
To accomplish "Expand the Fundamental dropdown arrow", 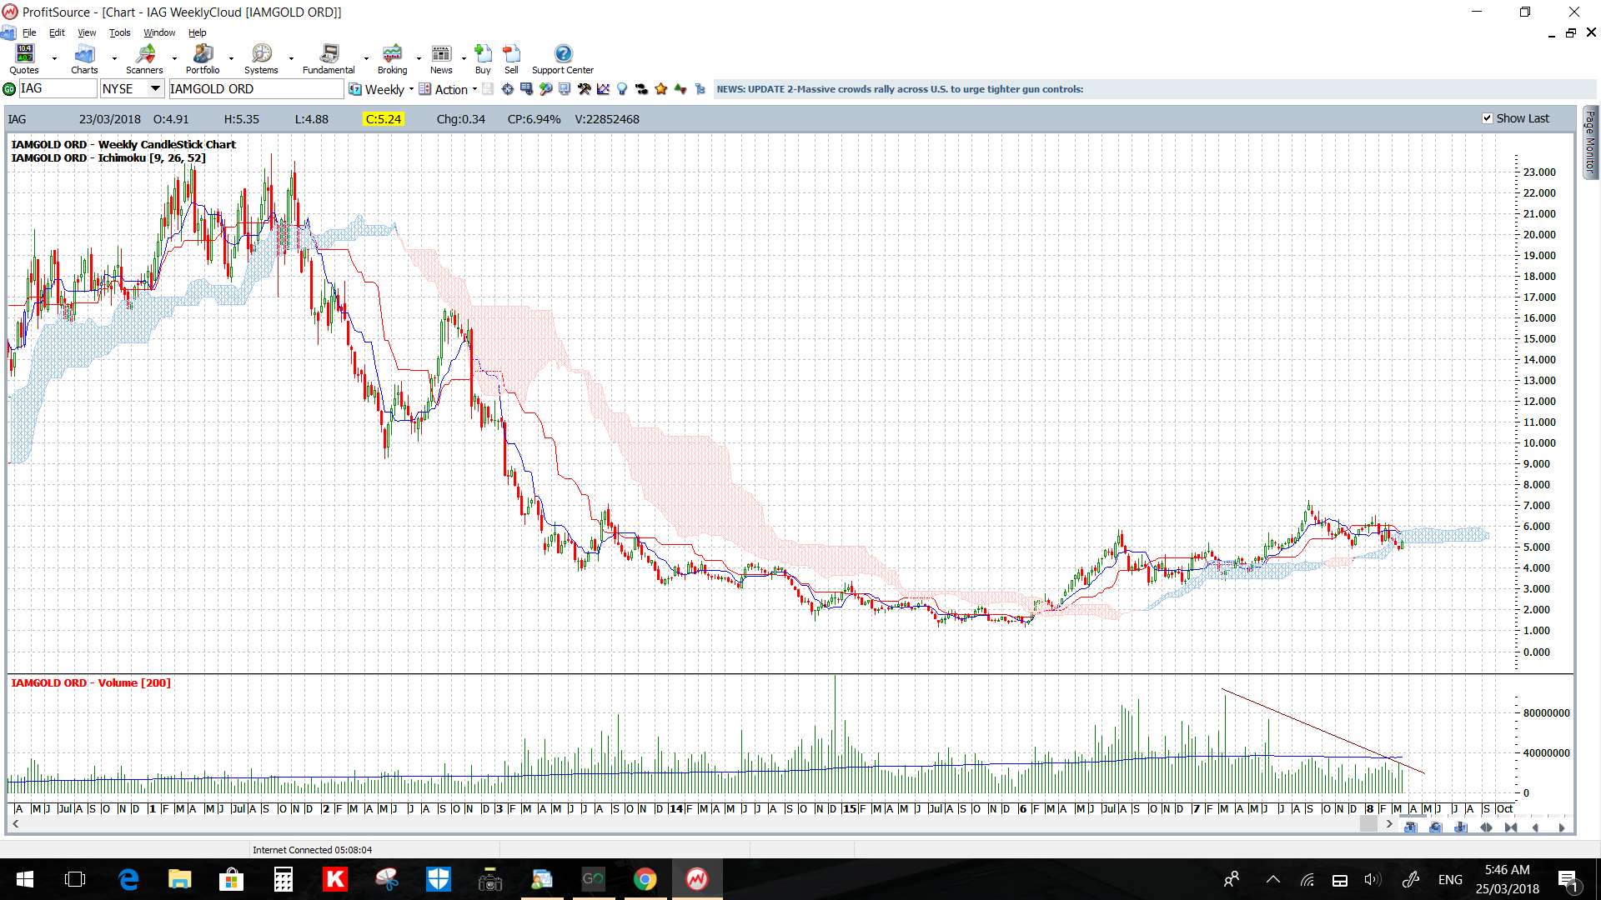I will (x=366, y=59).
